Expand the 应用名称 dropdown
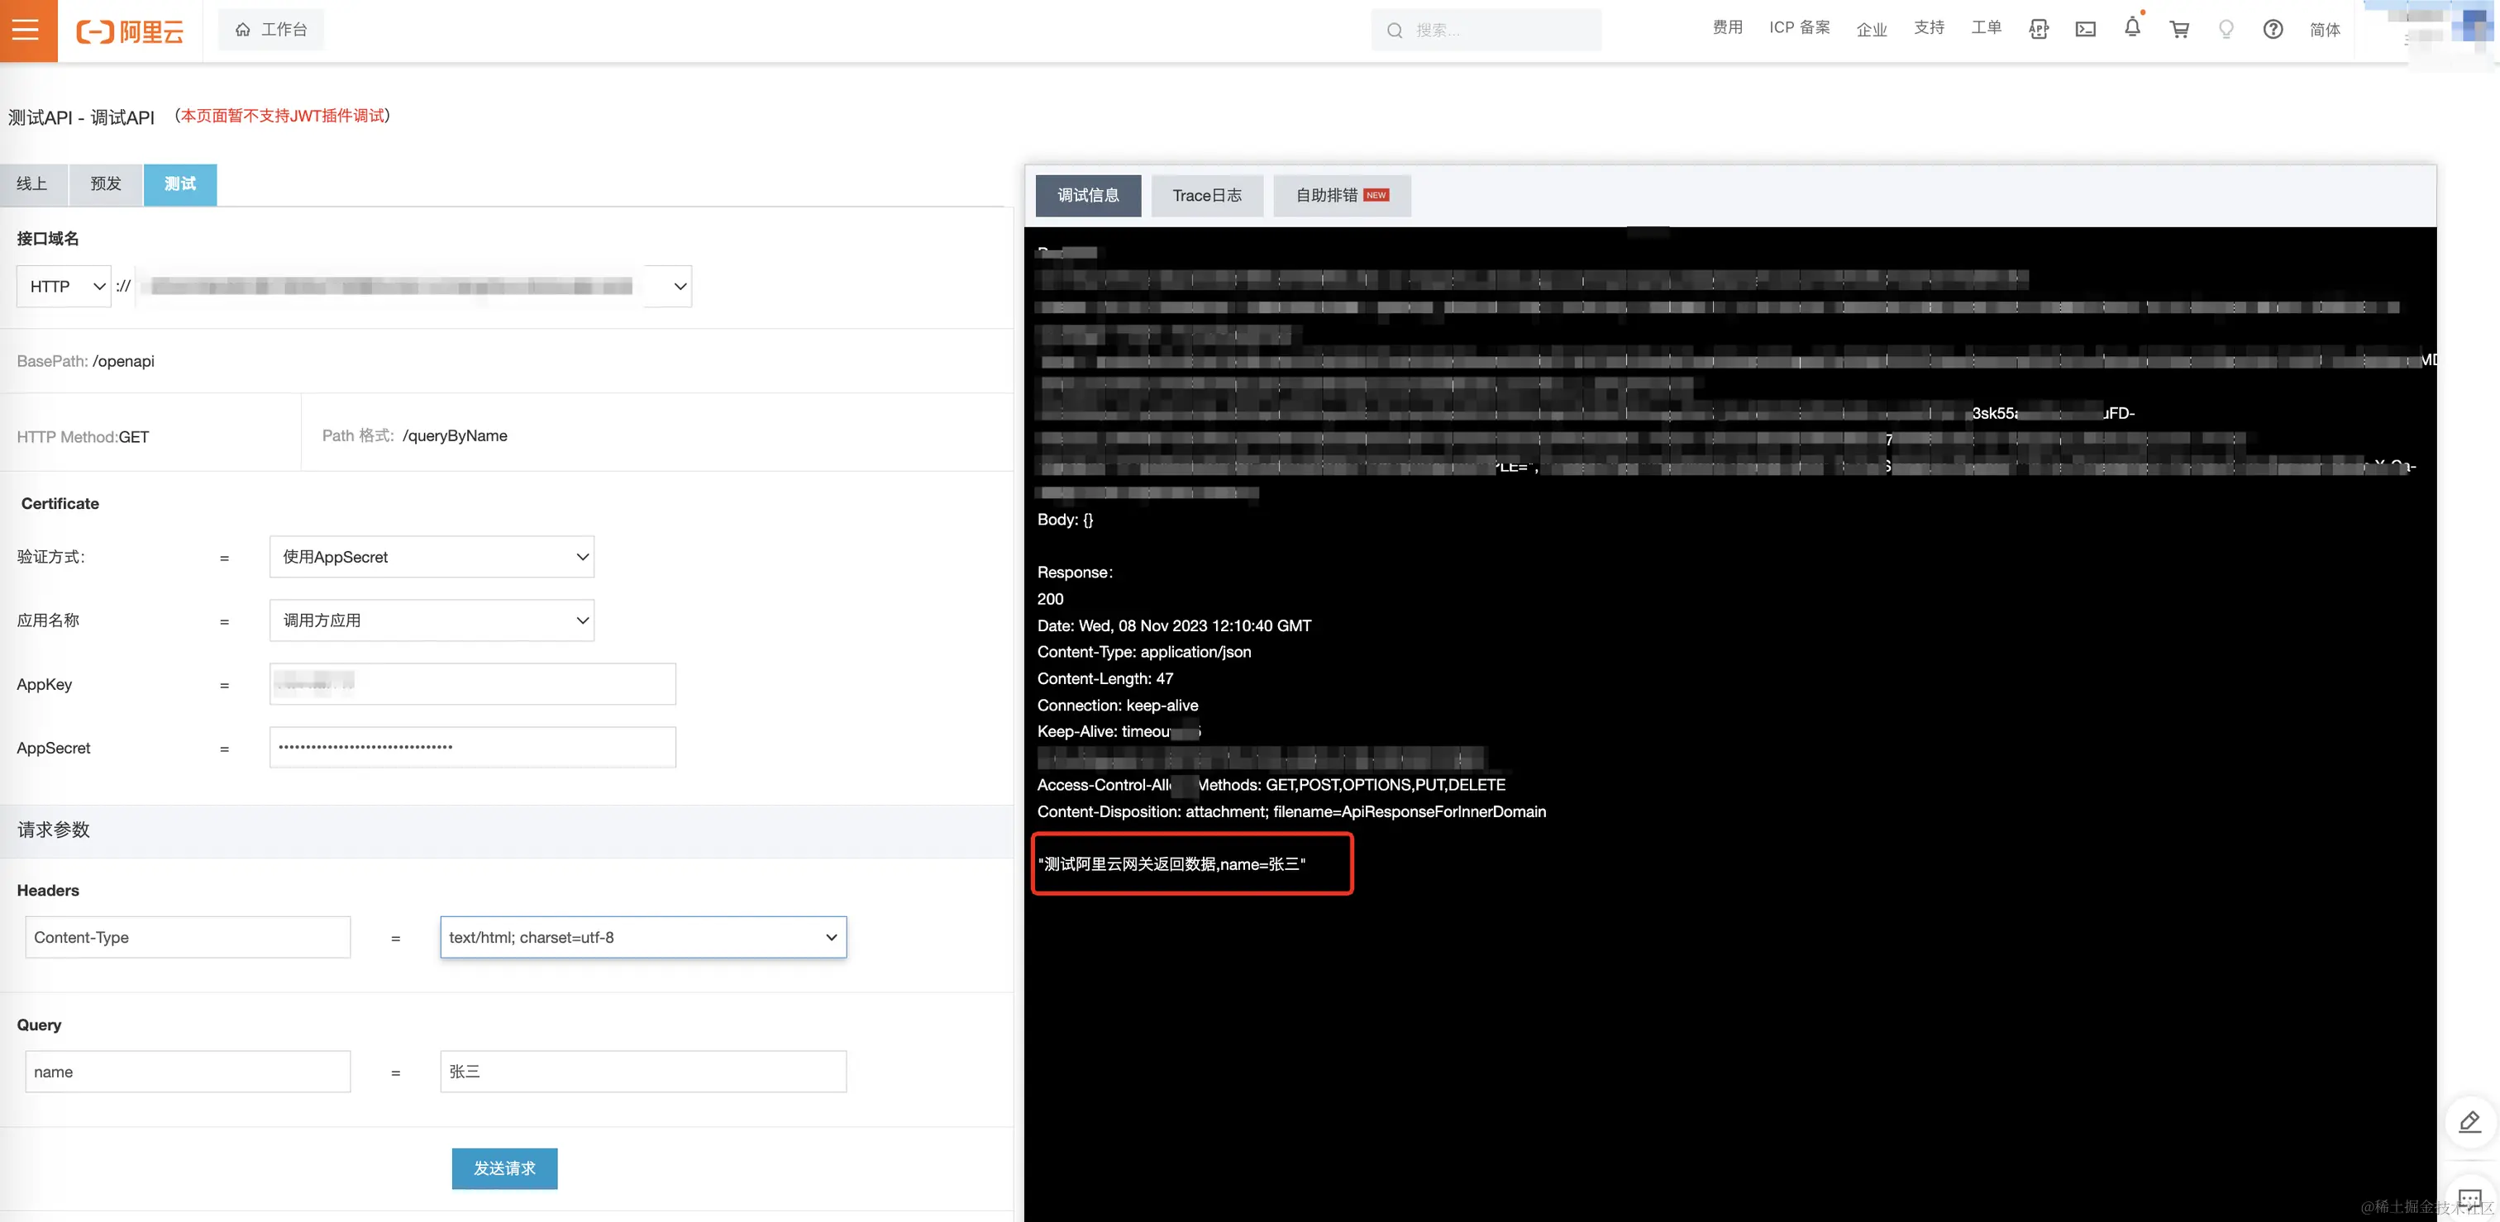 point(432,620)
